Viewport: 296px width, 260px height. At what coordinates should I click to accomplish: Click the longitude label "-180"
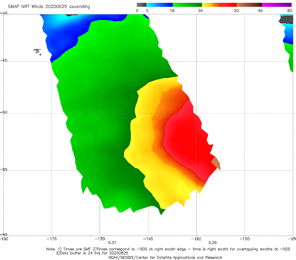click(4, 239)
